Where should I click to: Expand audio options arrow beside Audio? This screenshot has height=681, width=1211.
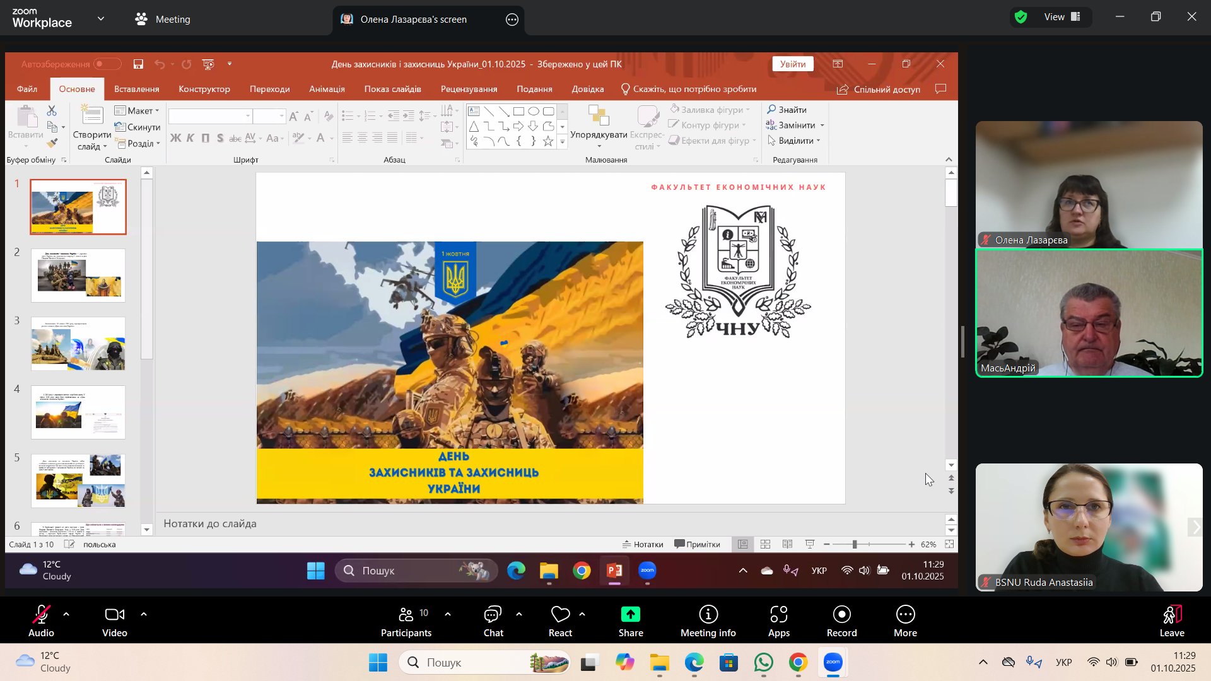click(x=66, y=614)
